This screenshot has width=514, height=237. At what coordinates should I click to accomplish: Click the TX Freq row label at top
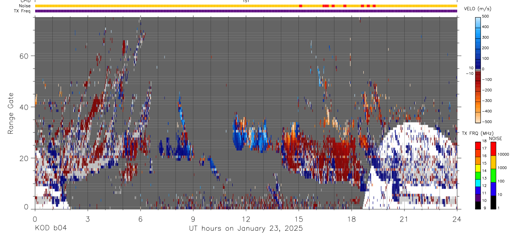pos(23,11)
